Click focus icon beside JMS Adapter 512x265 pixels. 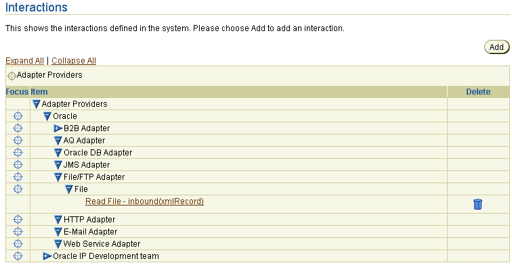(x=18, y=164)
